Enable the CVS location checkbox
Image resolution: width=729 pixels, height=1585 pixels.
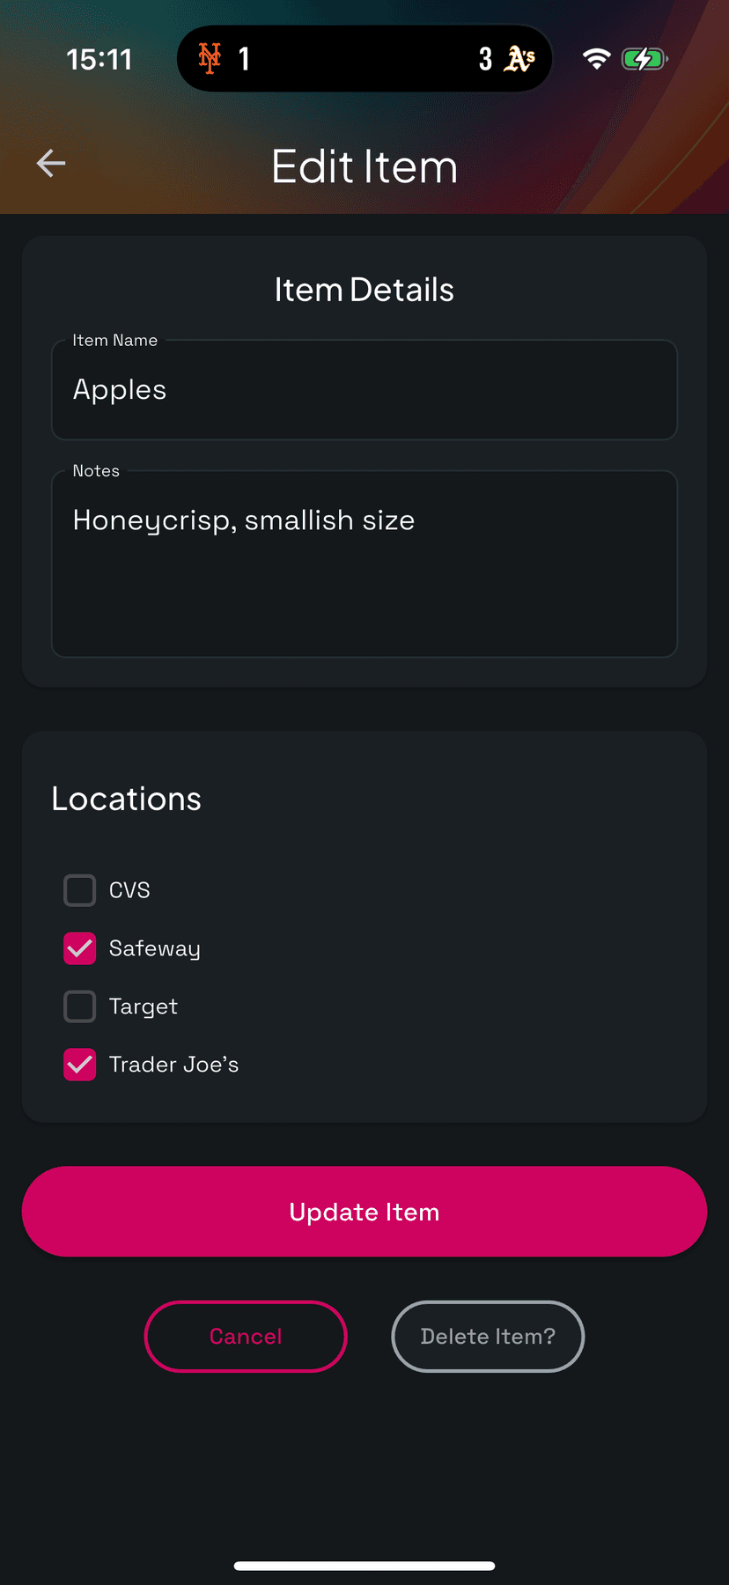coord(79,890)
